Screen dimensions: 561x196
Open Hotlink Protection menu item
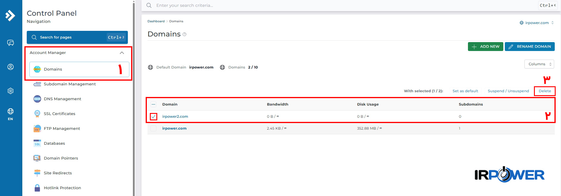pos(62,188)
